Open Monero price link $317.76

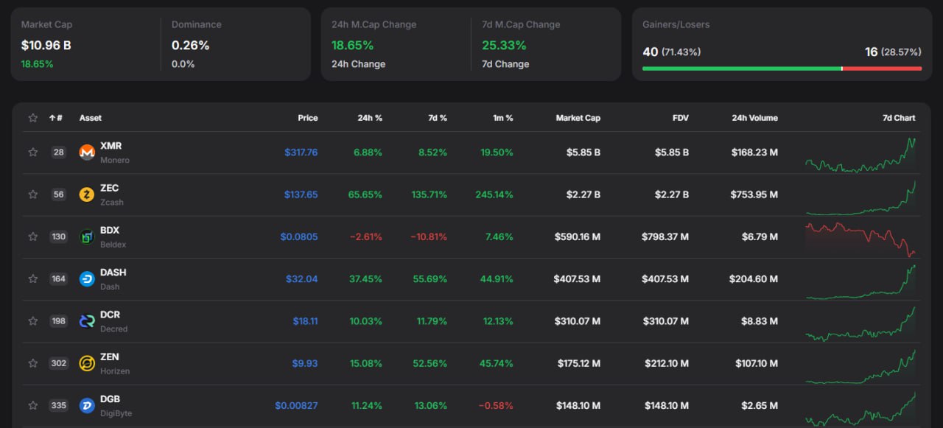pyautogui.click(x=301, y=152)
